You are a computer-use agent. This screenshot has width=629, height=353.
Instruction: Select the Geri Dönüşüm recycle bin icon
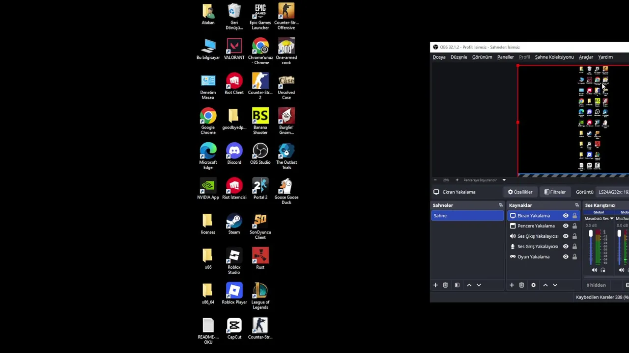[234, 17]
